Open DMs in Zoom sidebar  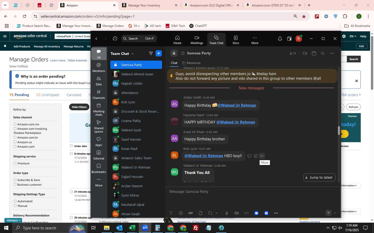click(x=99, y=81)
